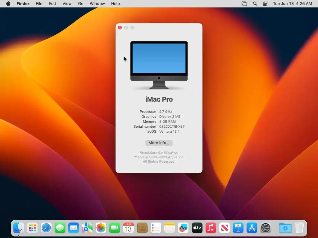Viewport: 318px width, 238px height.
Task: Close the About This Mac window
Action: tap(120, 28)
